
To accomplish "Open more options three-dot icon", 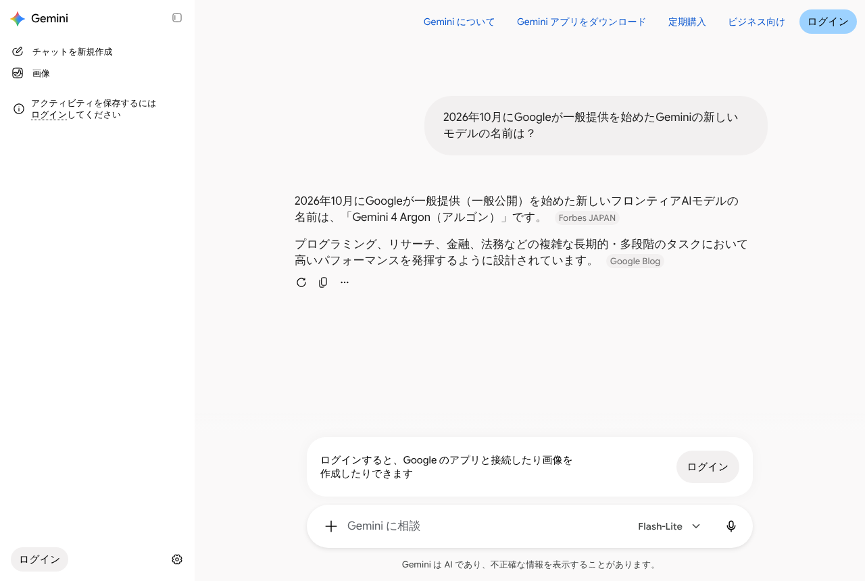I will click(345, 282).
